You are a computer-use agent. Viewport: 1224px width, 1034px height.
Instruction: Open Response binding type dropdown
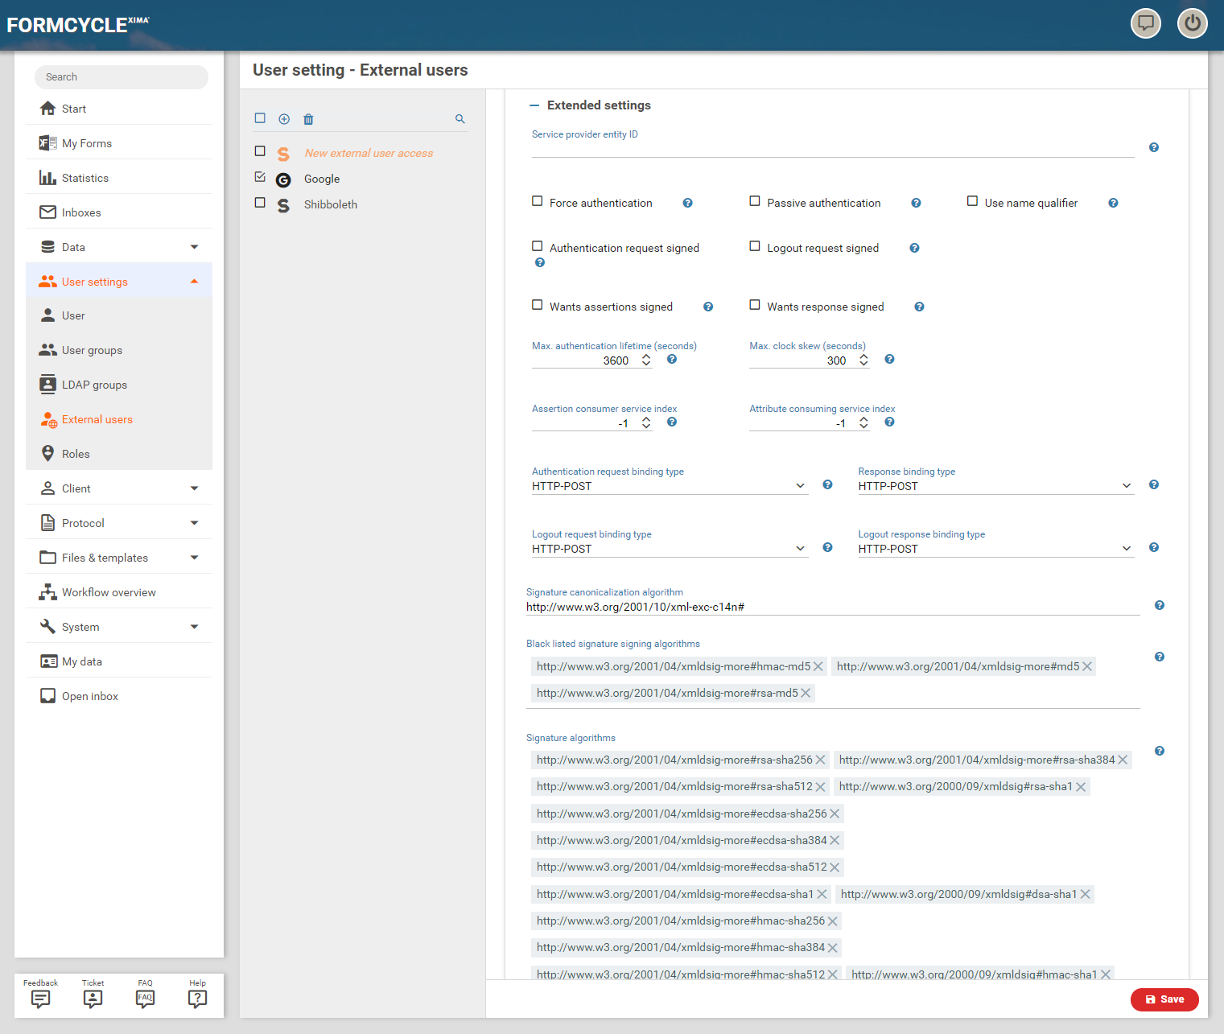[995, 486]
